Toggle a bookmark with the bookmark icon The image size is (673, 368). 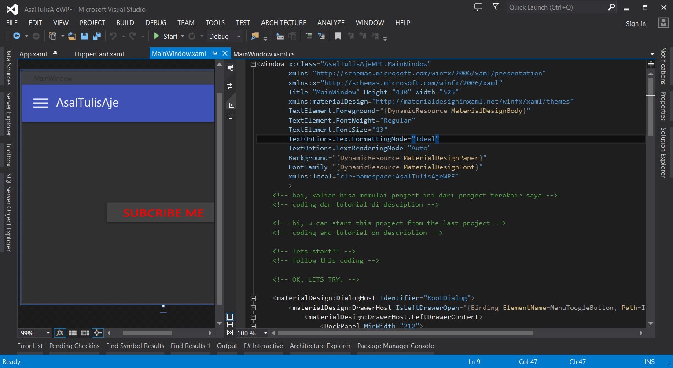point(338,36)
